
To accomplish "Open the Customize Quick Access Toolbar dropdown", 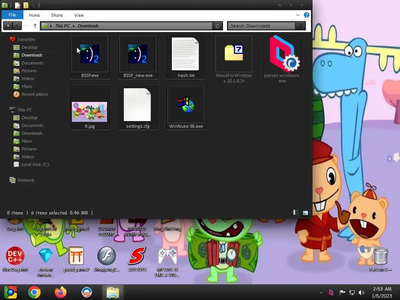I will coord(34,5).
